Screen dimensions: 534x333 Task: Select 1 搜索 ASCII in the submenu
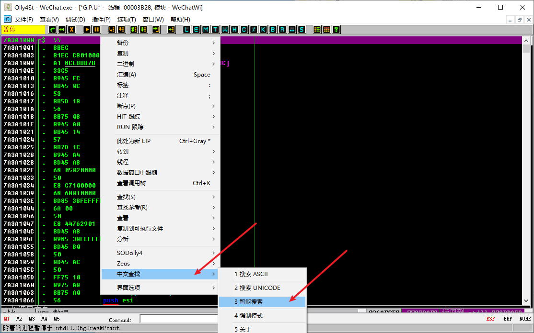pos(262,274)
